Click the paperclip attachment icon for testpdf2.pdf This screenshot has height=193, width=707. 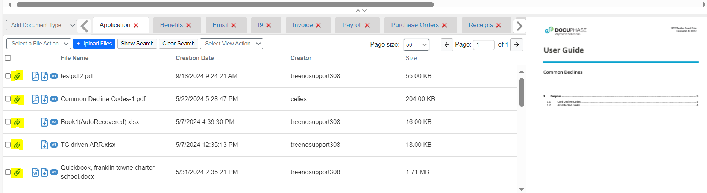17,76
